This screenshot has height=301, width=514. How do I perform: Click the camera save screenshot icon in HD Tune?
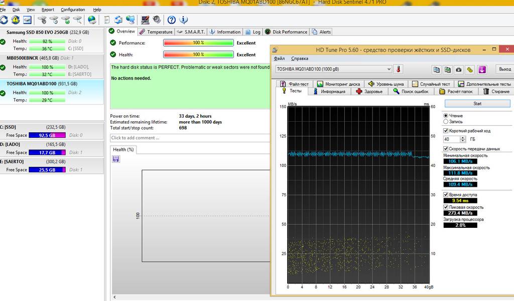pos(459,69)
